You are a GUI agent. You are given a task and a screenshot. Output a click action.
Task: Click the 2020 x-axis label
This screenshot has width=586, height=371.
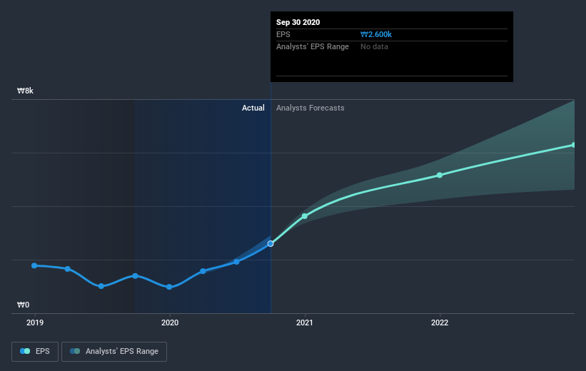170,322
